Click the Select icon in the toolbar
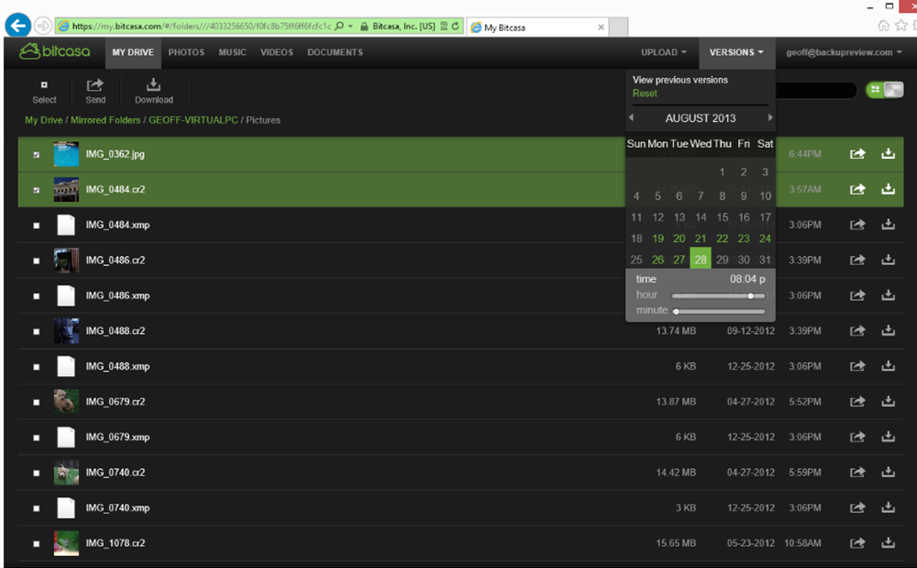The width and height of the screenshot is (917, 568). [44, 84]
